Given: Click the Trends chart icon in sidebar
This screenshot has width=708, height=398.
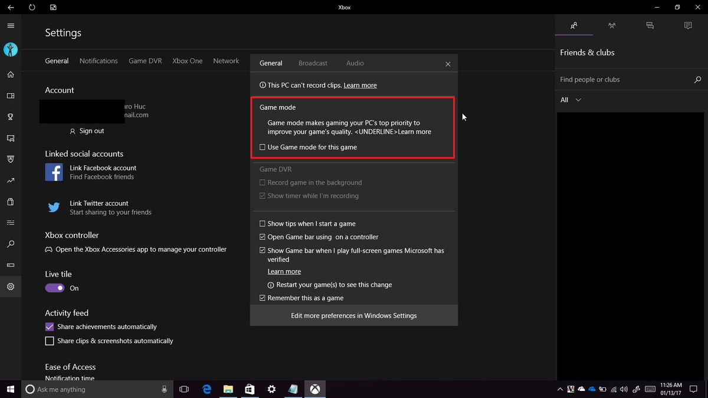Looking at the screenshot, I should 10,180.
